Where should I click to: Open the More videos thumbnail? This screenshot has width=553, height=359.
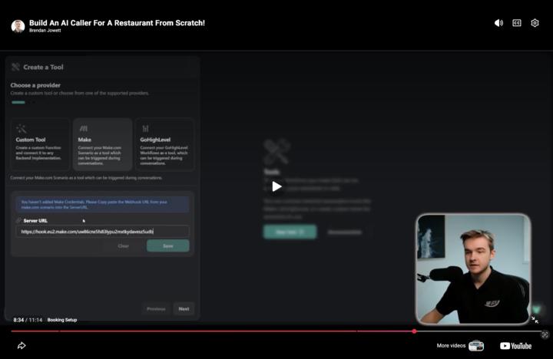[x=476, y=346]
